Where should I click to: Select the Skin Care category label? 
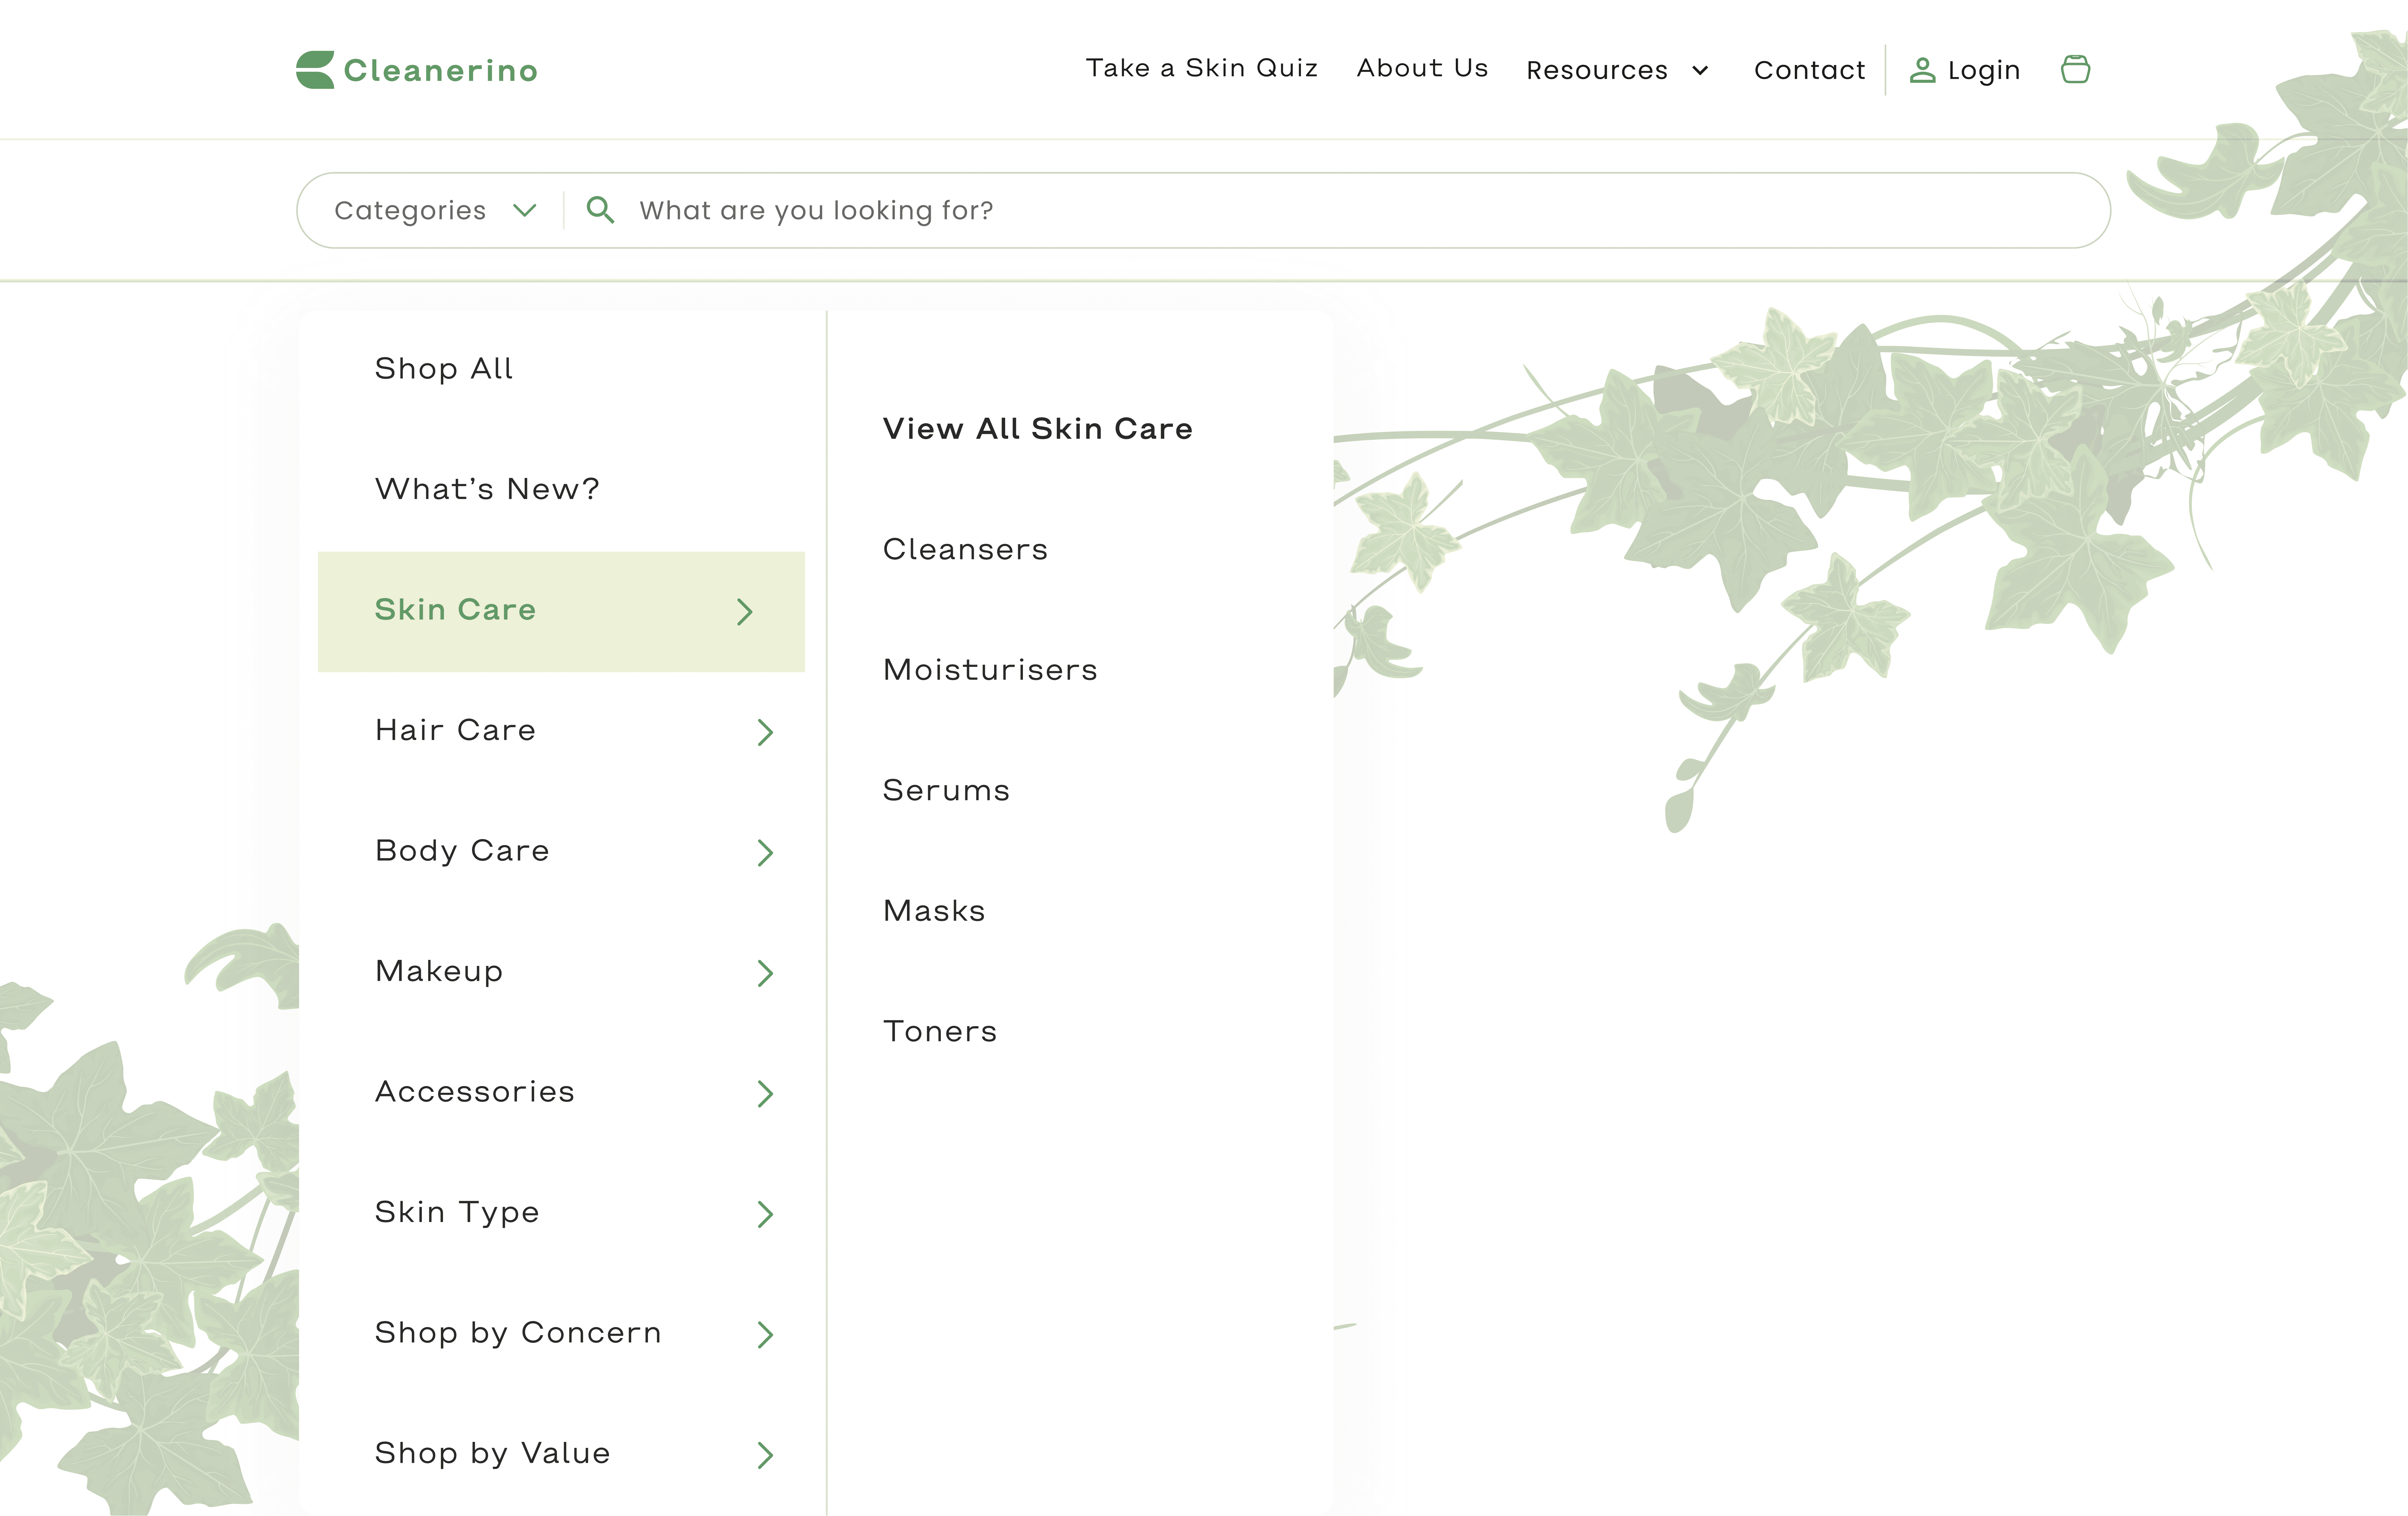[x=455, y=610]
